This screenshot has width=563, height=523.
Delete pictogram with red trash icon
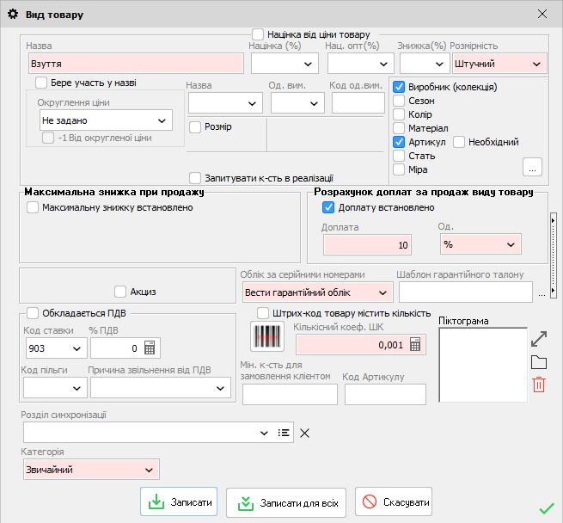539,385
